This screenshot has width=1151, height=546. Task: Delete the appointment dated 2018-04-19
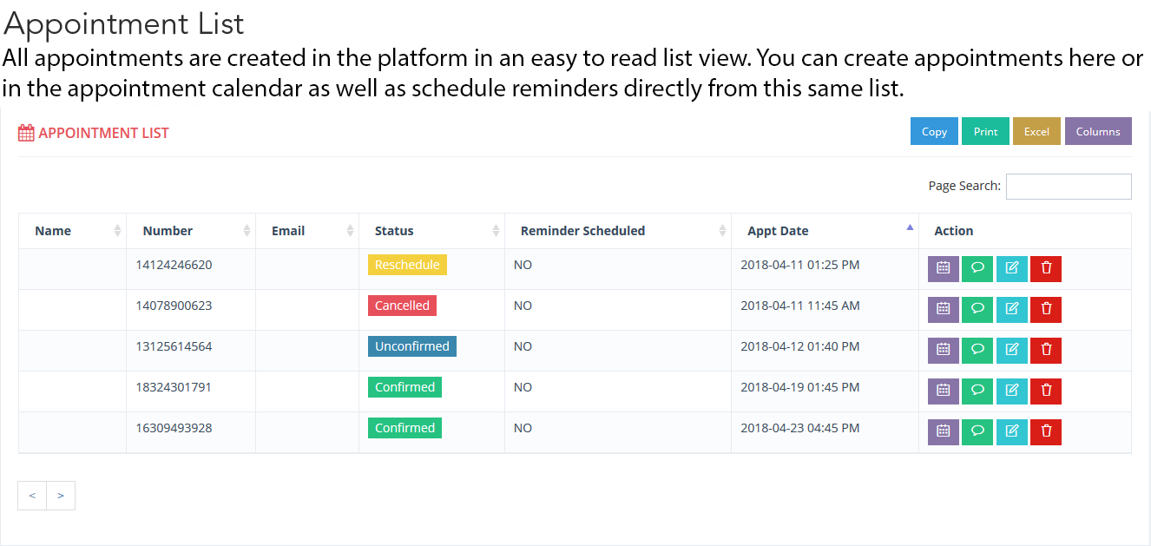click(1045, 391)
